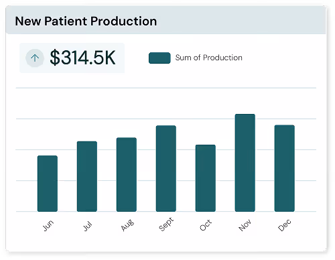Click the Sum of Production legend swatch
Image resolution: width=335 pixels, height=260 pixels.
[x=159, y=58]
